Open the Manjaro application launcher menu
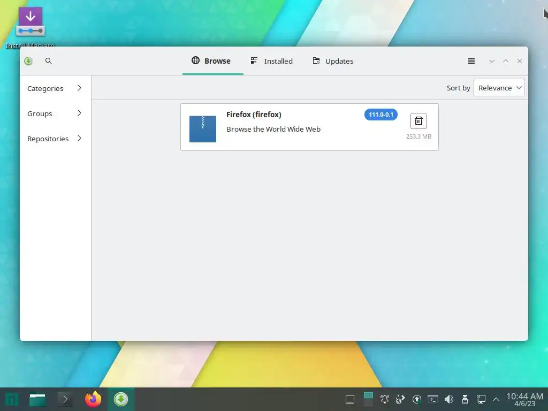The image size is (548, 411). click(x=12, y=399)
